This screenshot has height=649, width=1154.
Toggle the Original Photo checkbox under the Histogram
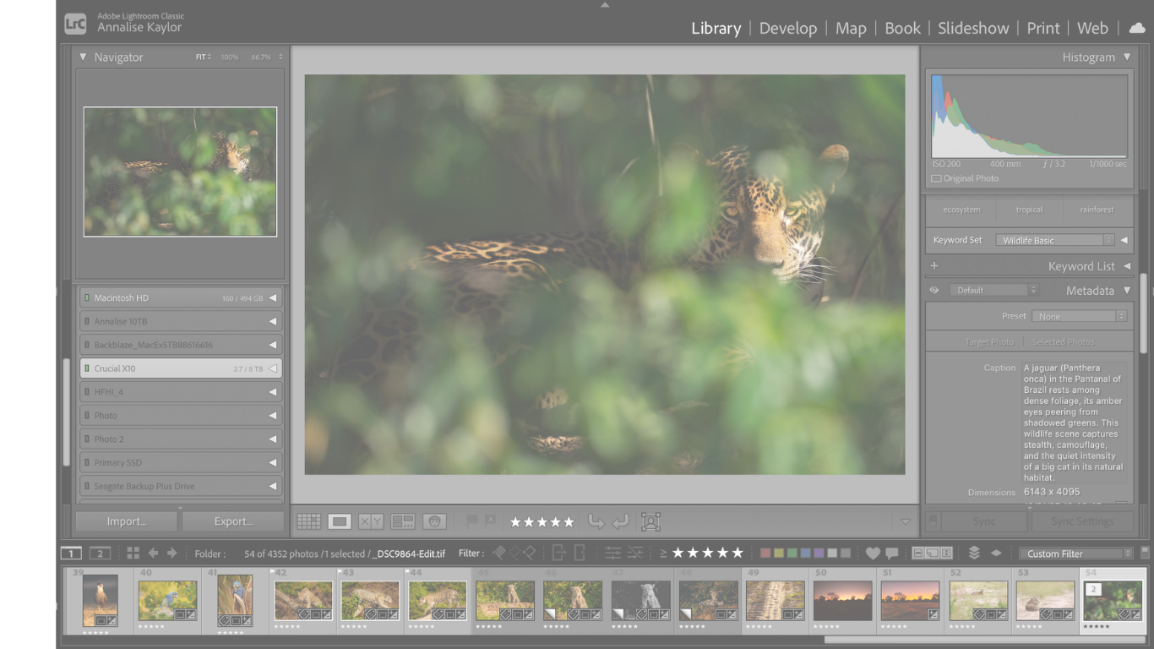(x=936, y=178)
